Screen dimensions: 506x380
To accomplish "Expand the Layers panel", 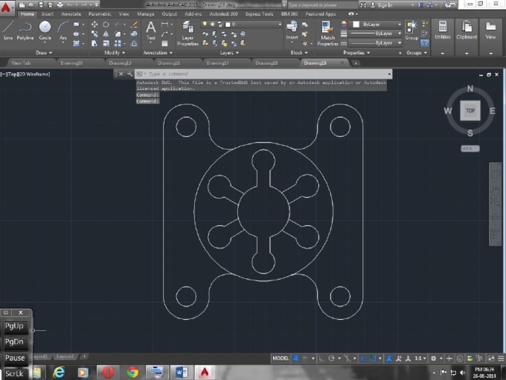I will coord(229,53).
